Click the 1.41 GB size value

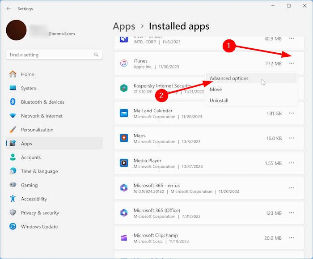coord(274,114)
